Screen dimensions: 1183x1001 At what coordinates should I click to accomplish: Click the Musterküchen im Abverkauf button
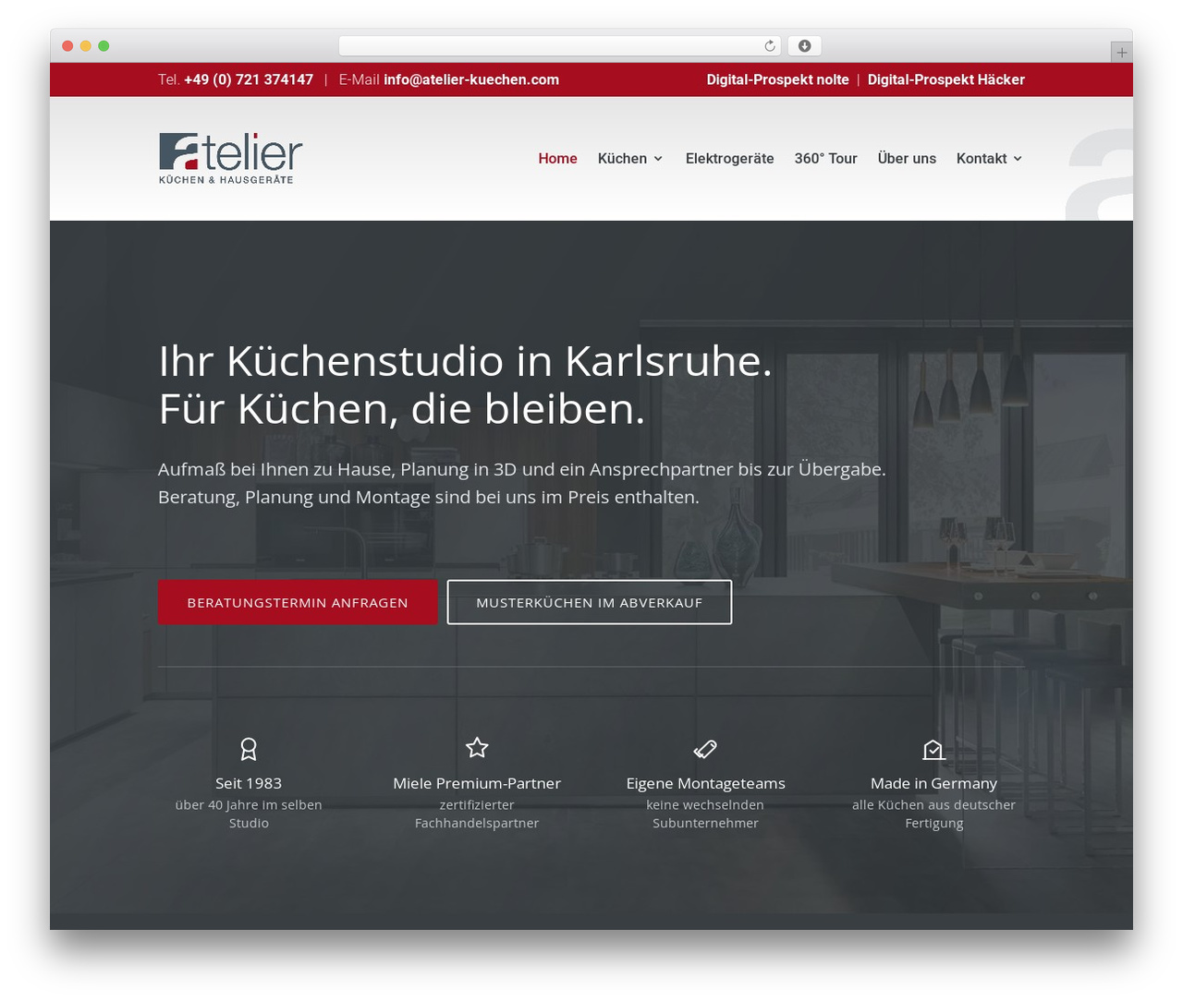coord(590,602)
